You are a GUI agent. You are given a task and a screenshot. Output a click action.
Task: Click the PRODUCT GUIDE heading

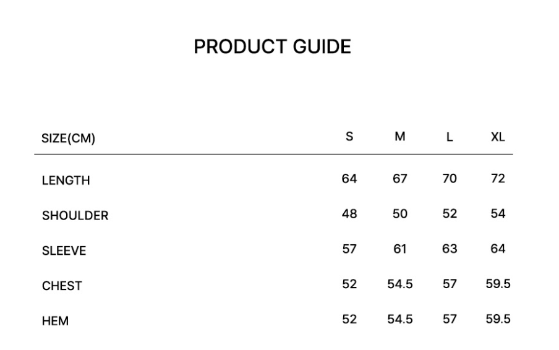(272, 47)
